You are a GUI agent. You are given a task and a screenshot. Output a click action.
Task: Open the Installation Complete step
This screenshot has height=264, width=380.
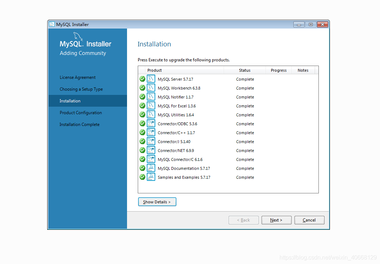tap(79, 125)
